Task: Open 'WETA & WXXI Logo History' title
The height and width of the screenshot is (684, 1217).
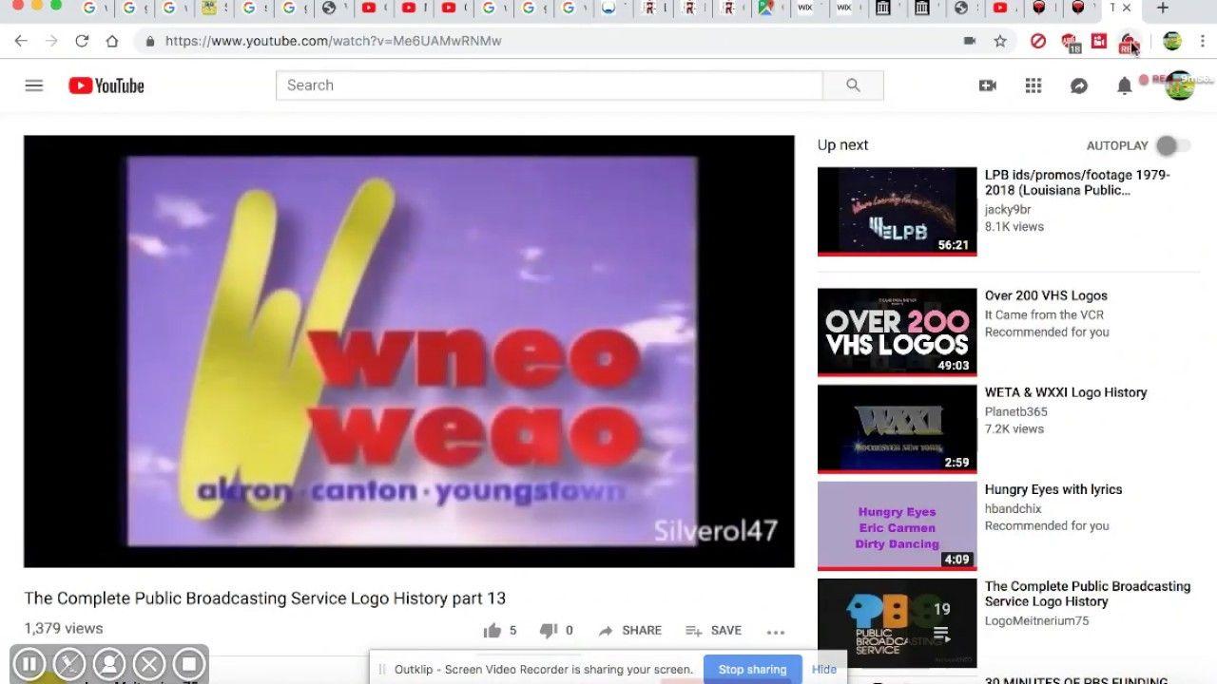Action: tap(1066, 392)
